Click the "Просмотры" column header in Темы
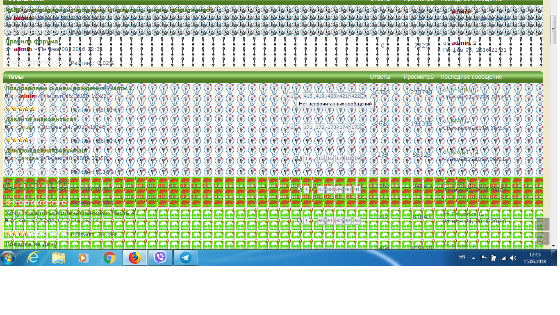Screen dimensions: 560x315 (419, 77)
